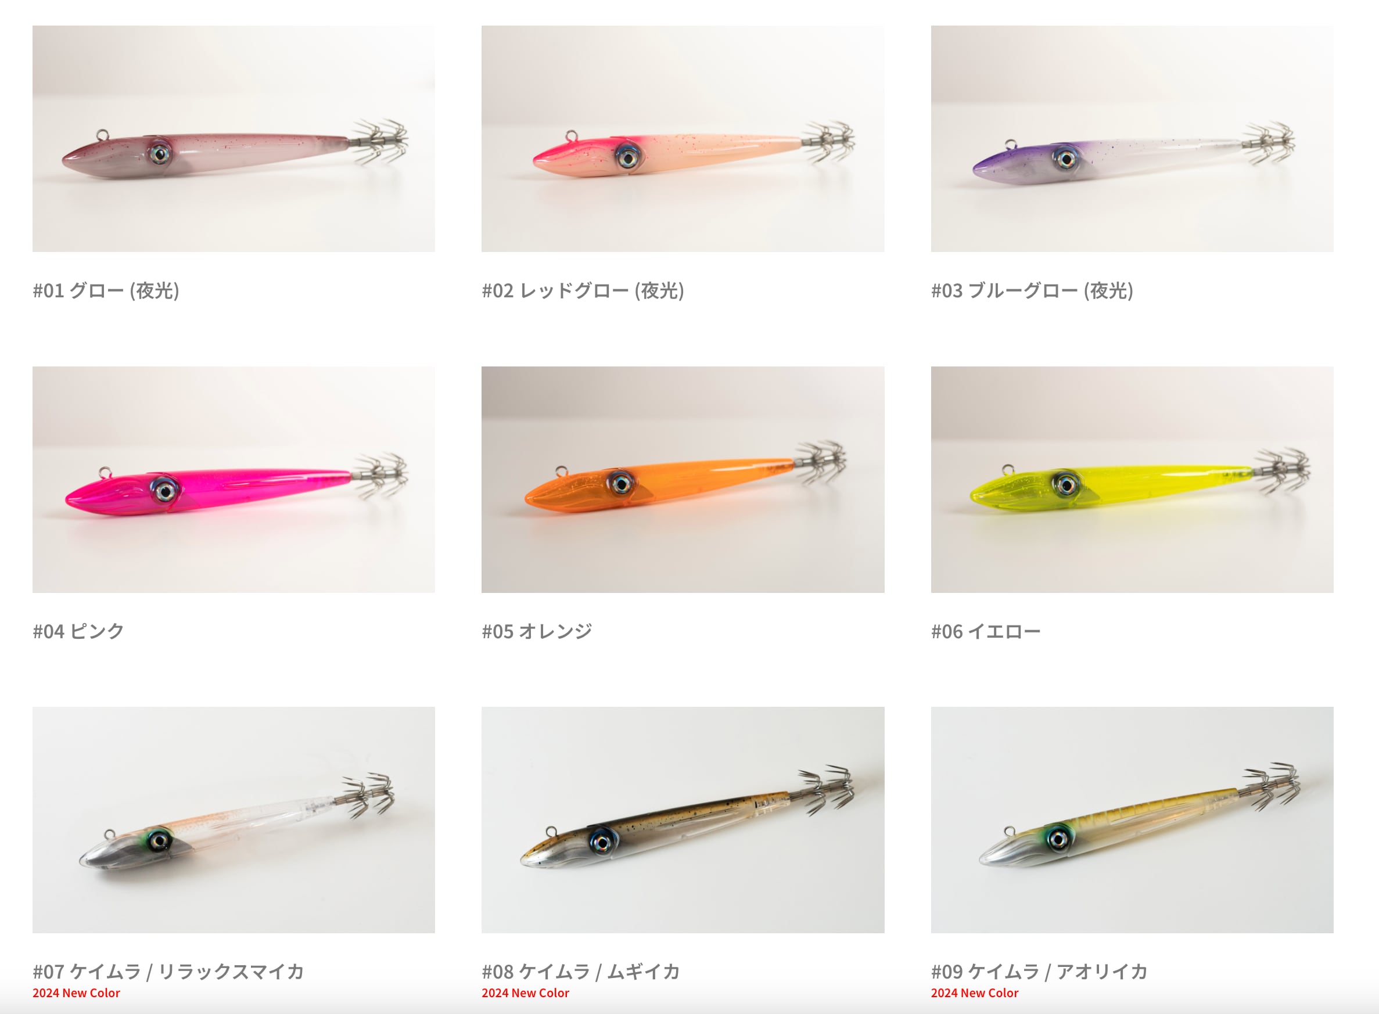Click the #02 レッドグロー (夜光) caption
Viewport: 1379px width, 1014px height.
coord(583,290)
